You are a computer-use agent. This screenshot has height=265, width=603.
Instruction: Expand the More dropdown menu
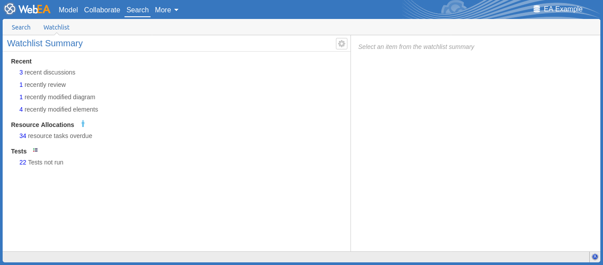point(166,10)
